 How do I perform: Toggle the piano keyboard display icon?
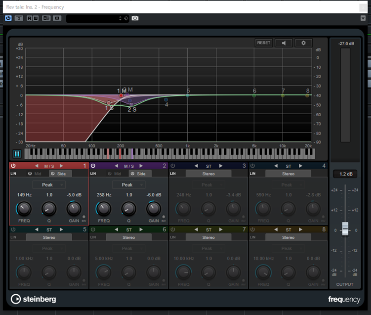[x=17, y=153]
